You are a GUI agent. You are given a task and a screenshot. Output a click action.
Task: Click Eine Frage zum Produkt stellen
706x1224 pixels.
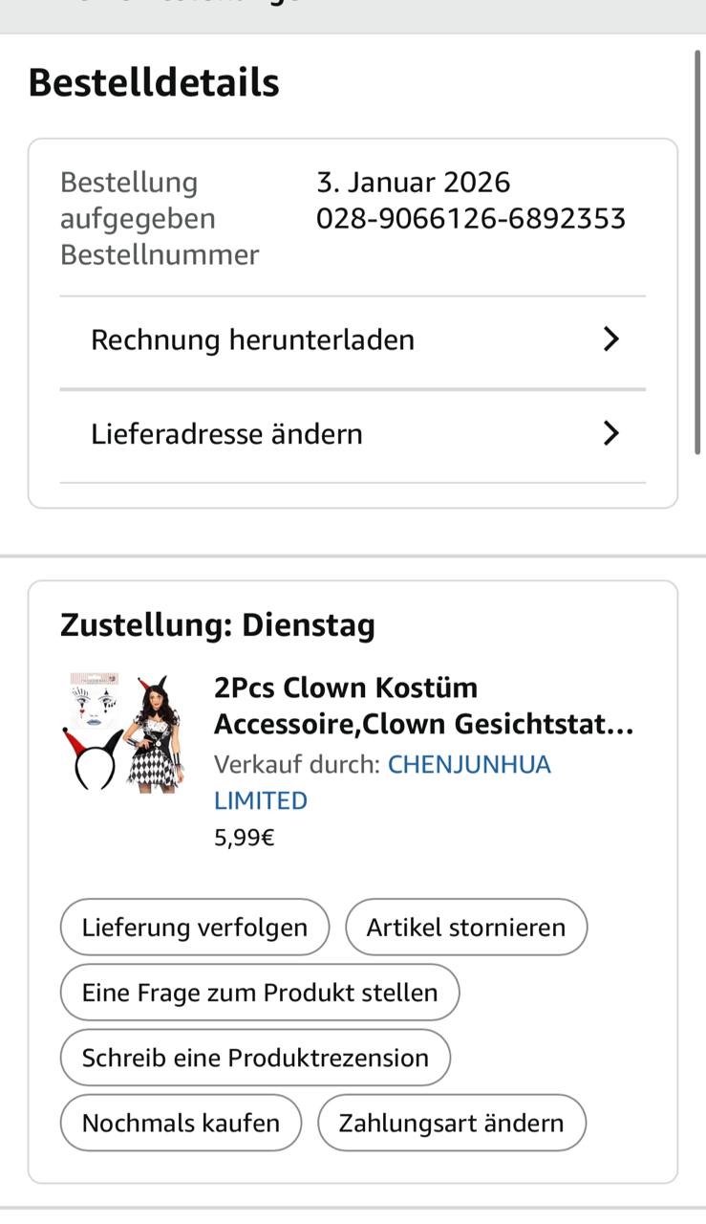click(259, 993)
